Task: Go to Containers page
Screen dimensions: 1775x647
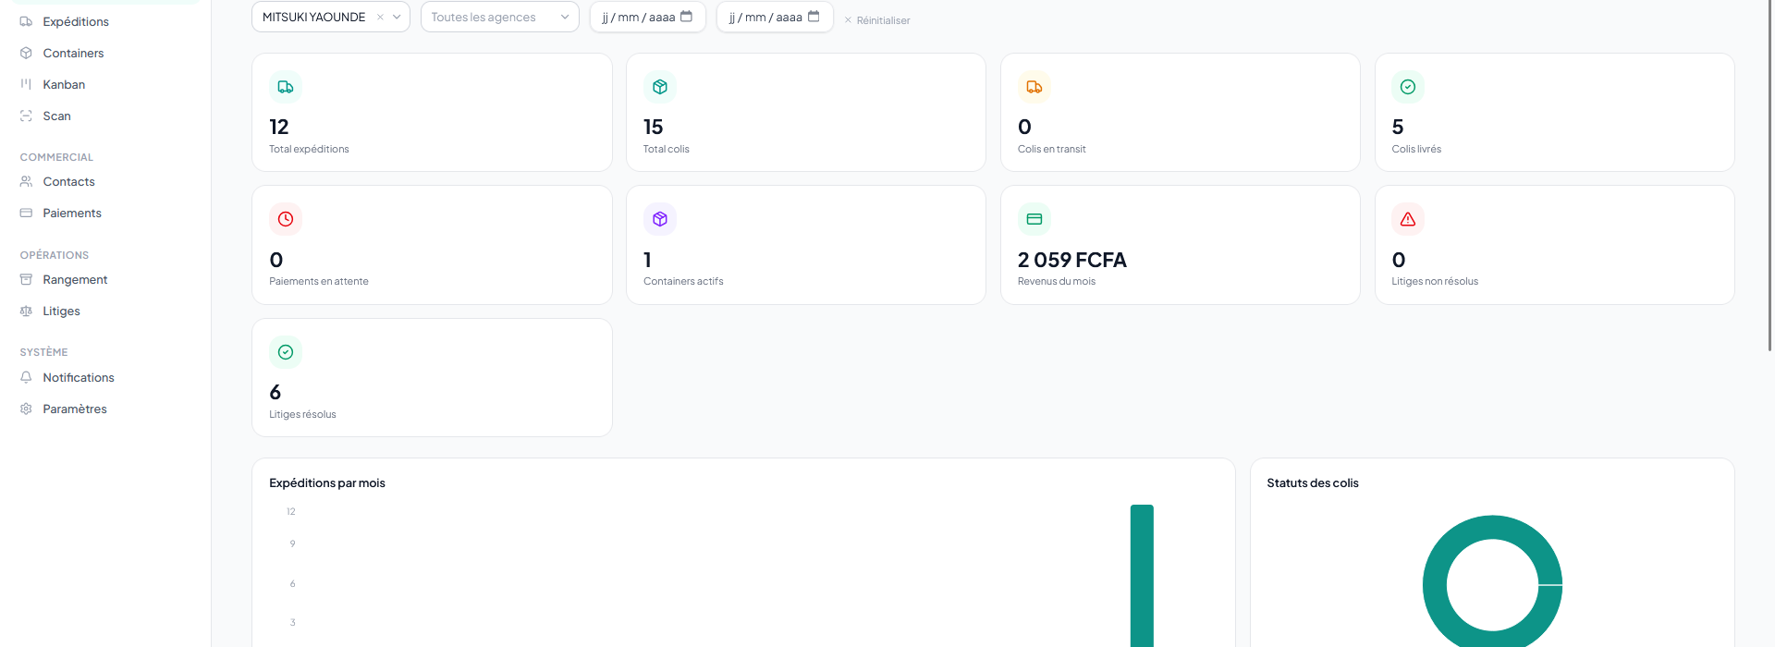Action: (x=73, y=53)
